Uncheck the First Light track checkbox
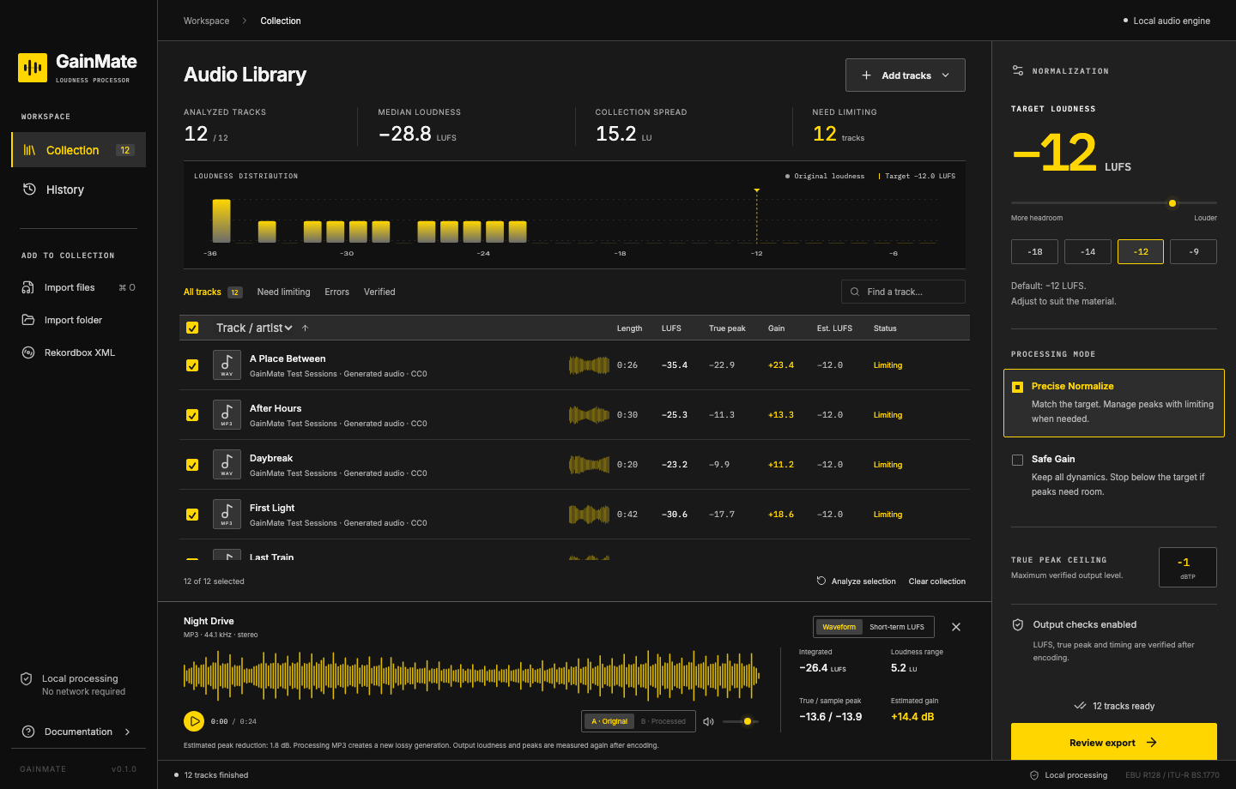1236x789 pixels. pyautogui.click(x=192, y=515)
